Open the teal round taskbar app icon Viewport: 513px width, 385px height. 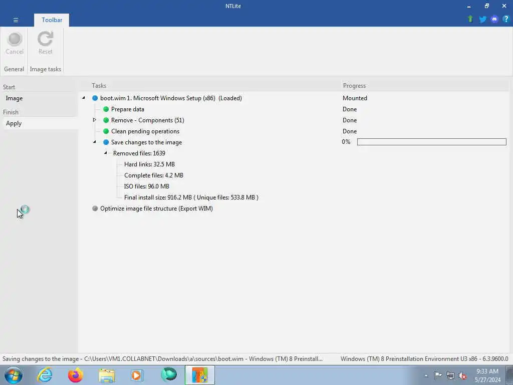[x=169, y=375]
